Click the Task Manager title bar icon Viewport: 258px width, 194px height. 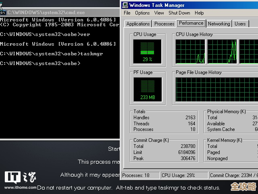click(125, 5)
